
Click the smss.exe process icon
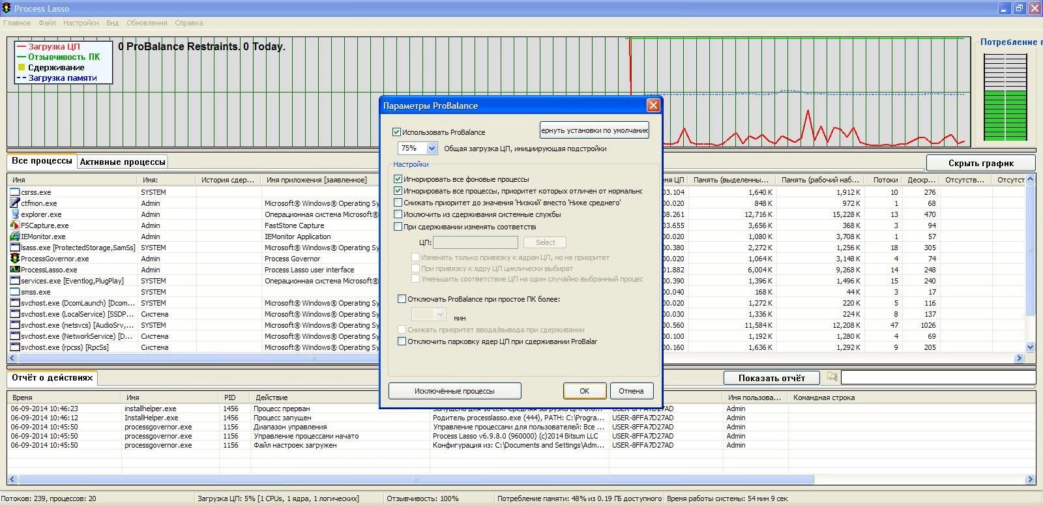tap(14, 292)
